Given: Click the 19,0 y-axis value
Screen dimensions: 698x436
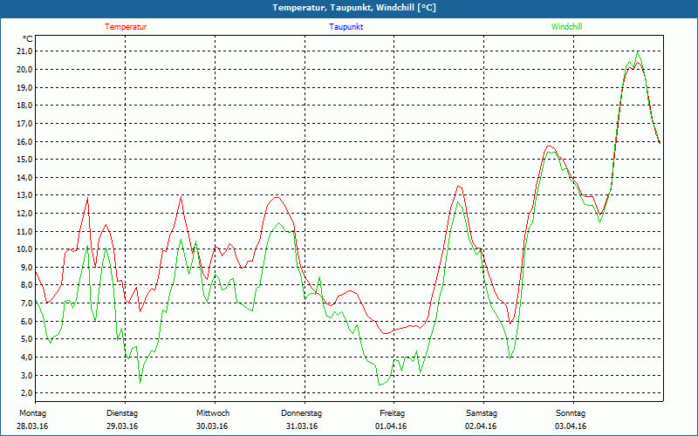Looking at the screenshot, I should click(25, 88).
